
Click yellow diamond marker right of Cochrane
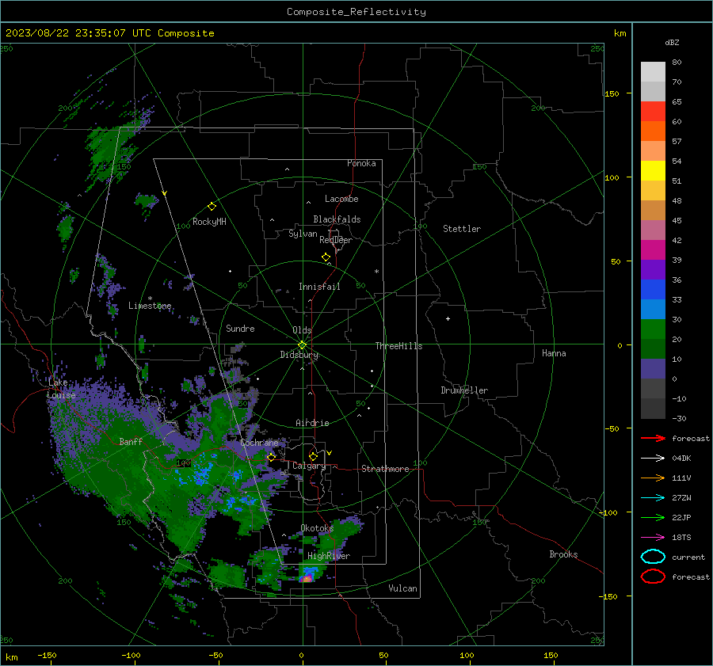tap(272, 457)
